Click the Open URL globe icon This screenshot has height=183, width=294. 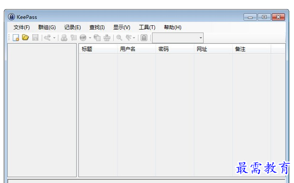click(x=83, y=38)
